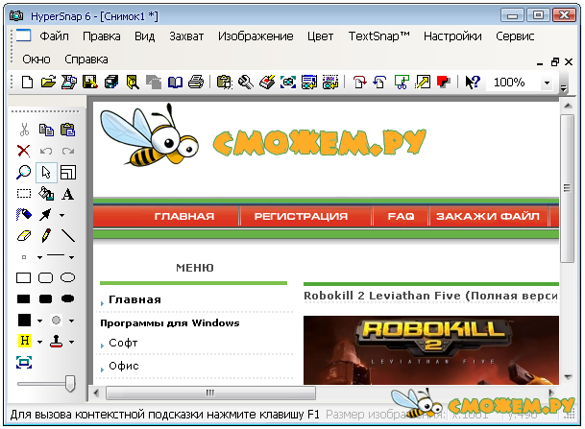Open the Захват menu
The height and width of the screenshot is (429, 585).
point(186,36)
